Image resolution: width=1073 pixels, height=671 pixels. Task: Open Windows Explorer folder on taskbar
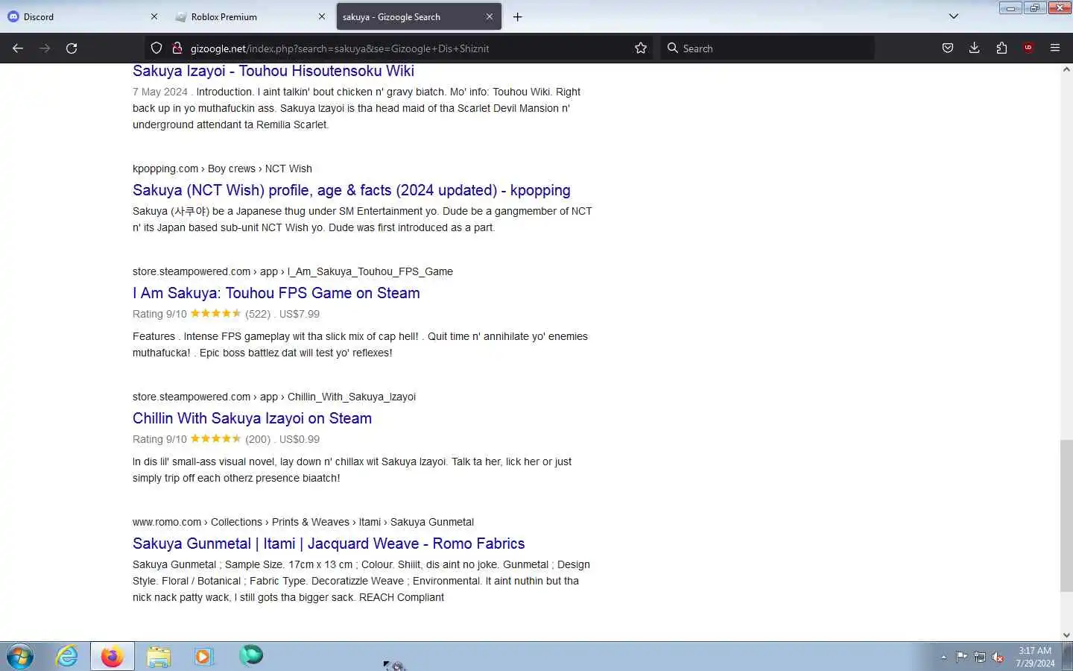159,656
